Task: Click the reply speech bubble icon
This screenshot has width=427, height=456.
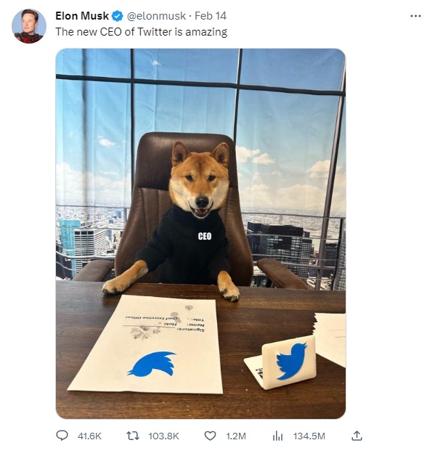Action: (x=62, y=436)
